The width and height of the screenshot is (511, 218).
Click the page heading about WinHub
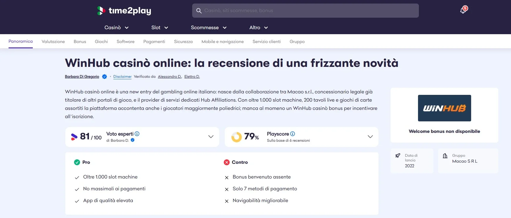point(232,63)
